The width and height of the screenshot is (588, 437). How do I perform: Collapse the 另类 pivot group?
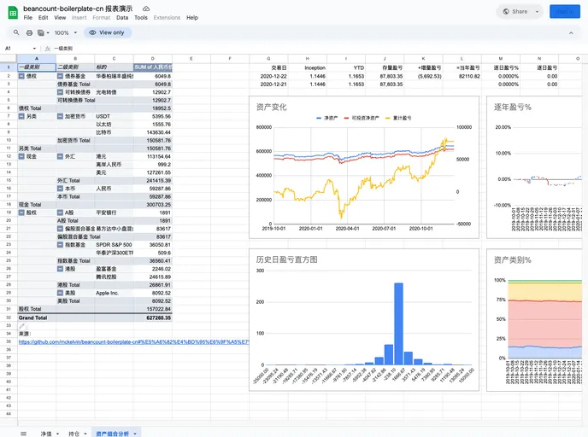click(21, 116)
